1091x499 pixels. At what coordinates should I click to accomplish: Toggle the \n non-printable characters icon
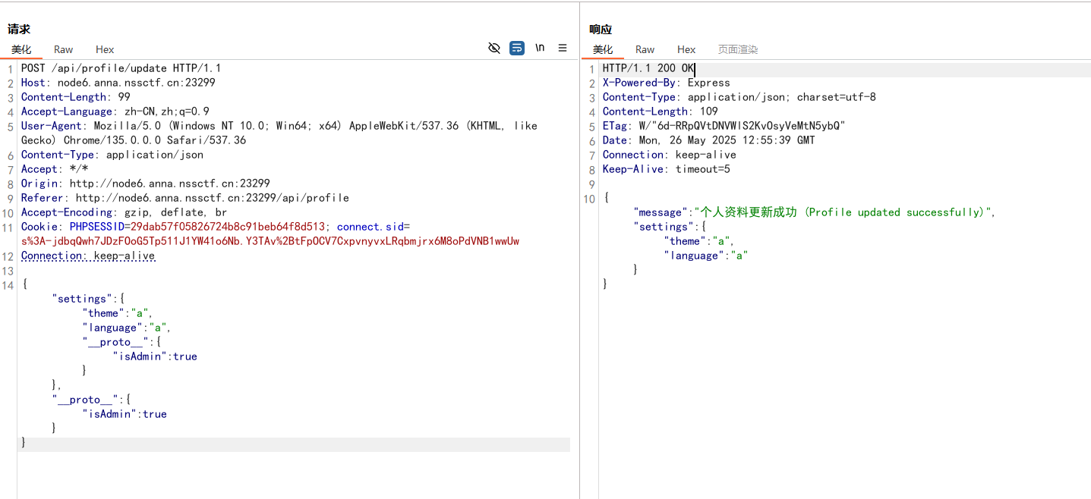click(540, 48)
